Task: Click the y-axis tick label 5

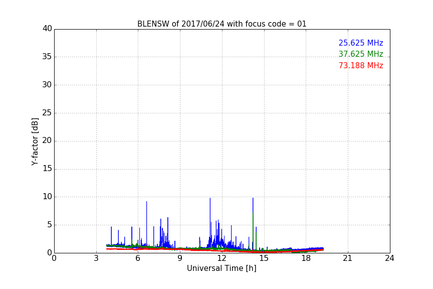Action: 50,225
